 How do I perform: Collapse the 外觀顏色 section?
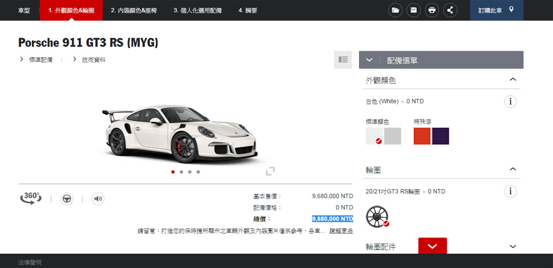pyautogui.click(x=513, y=79)
